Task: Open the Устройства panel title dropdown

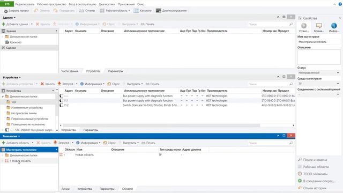Action: tap(12, 77)
